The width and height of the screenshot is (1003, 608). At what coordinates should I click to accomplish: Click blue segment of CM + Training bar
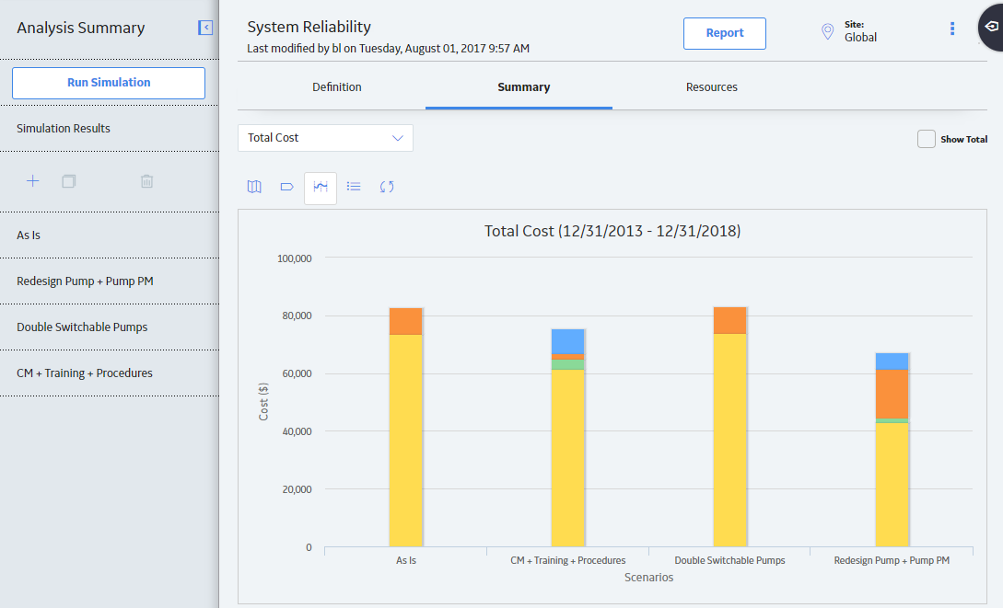[567, 341]
